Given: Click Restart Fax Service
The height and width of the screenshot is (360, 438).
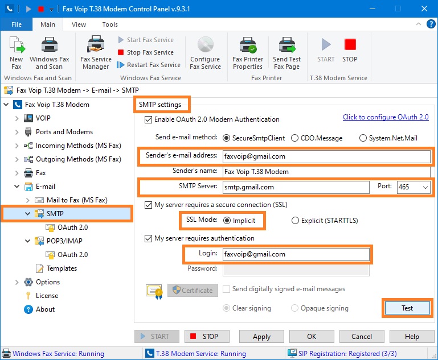Looking at the screenshot, I should click(x=149, y=65).
